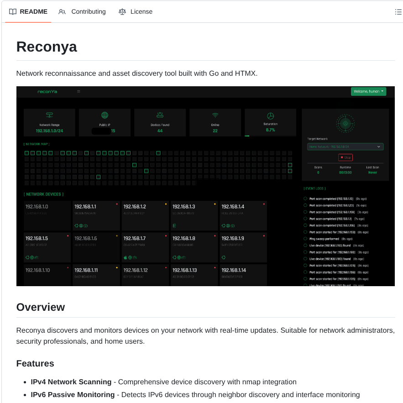Open the hamburger menu beside the reconYa logo
Screen dimensions: 403x403
coord(79,91)
